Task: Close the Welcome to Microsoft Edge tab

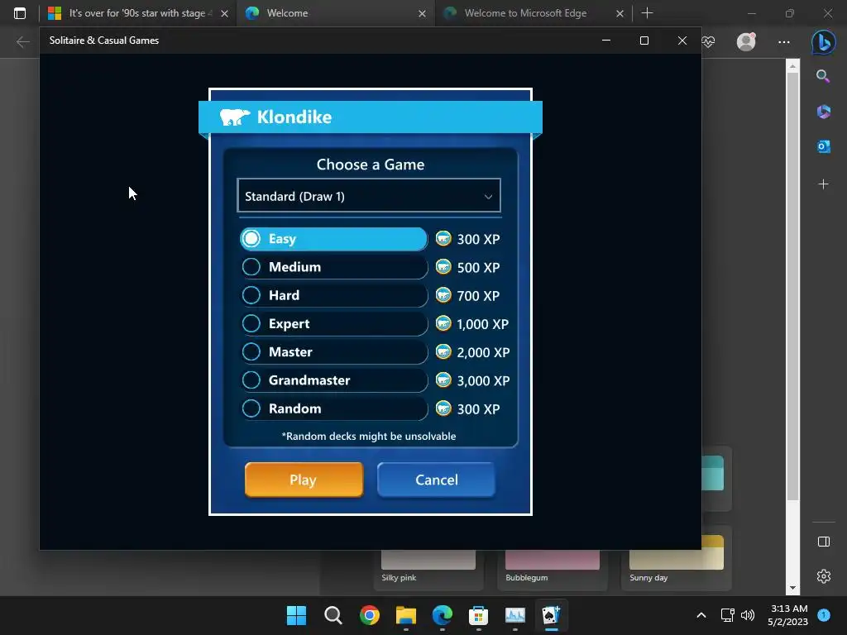Action: click(620, 13)
